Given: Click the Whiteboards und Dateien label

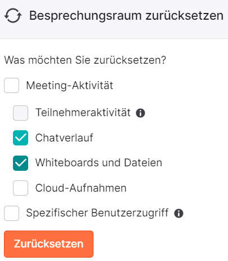Looking at the screenshot, I should tap(99, 163).
